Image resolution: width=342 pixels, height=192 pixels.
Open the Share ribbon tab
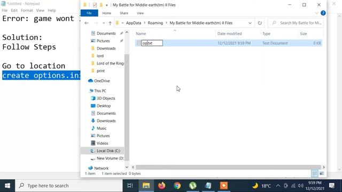[124, 13]
